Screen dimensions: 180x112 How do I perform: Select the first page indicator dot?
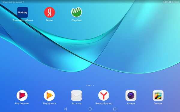point(87,85)
